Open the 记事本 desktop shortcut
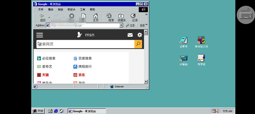This screenshot has height=114, width=255. (x=184, y=42)
